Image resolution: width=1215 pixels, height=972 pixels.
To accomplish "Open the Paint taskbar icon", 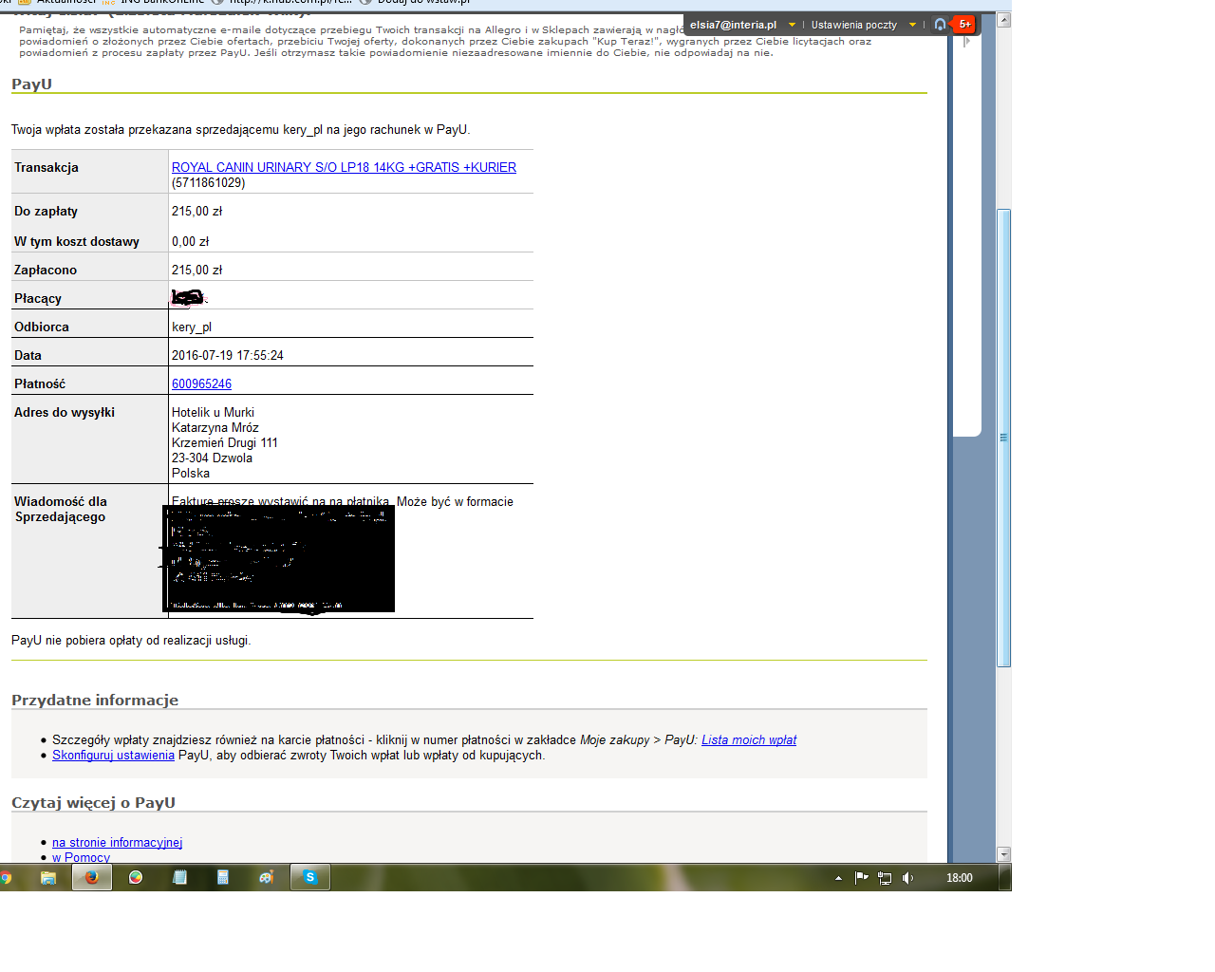I will [267, 878].
